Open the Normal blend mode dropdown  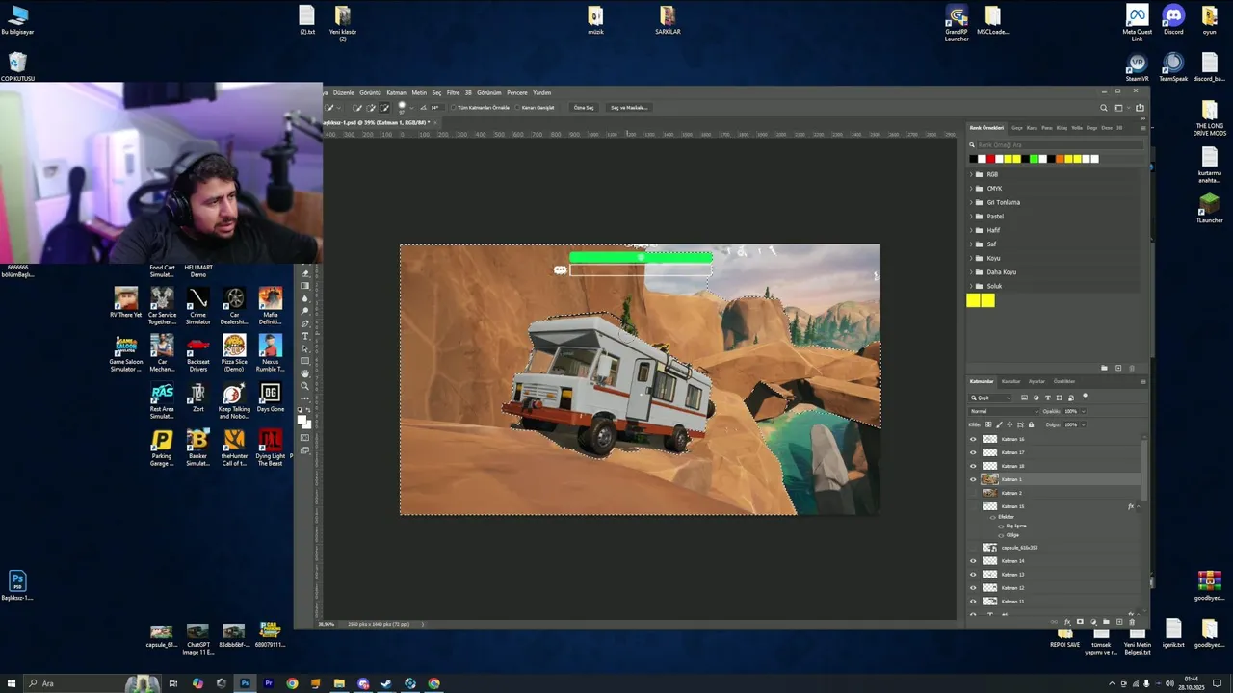pyautogui.click(x=1003, y=411)
